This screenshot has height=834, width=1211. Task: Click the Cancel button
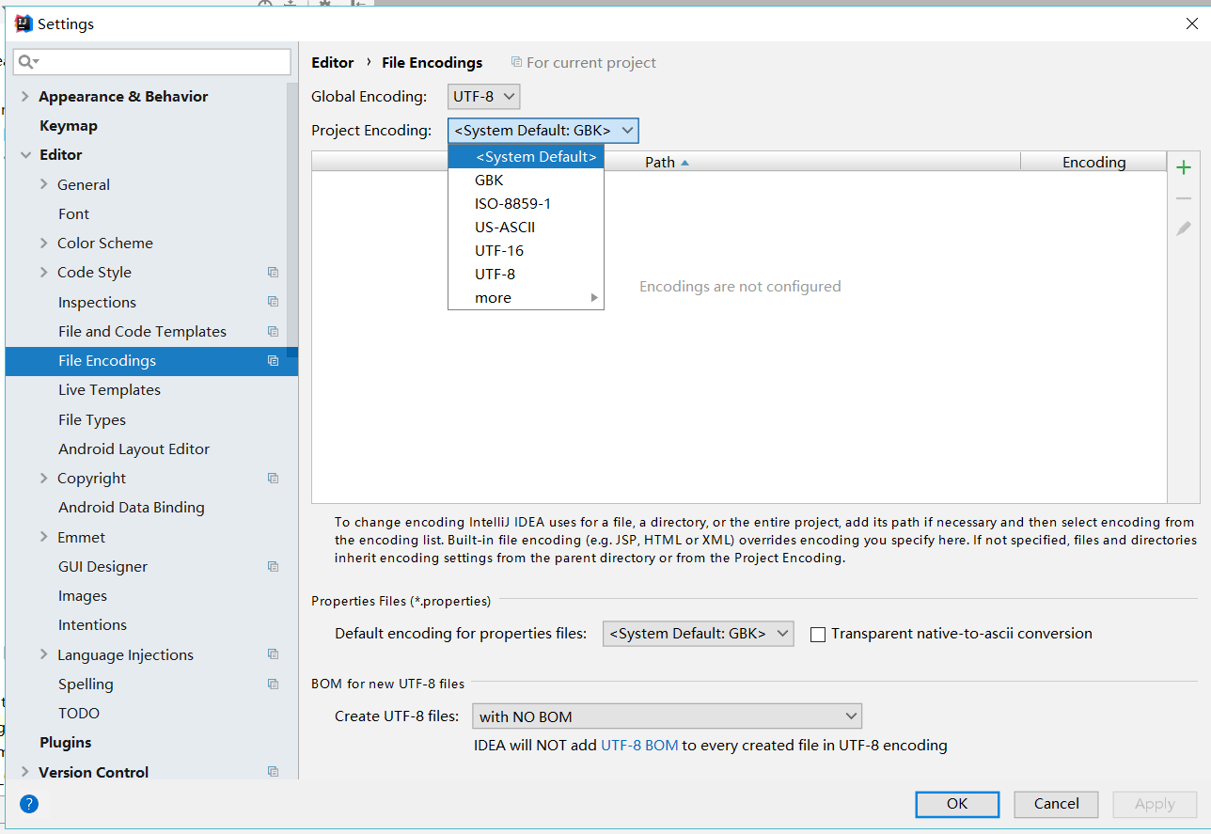[1056, 803]
